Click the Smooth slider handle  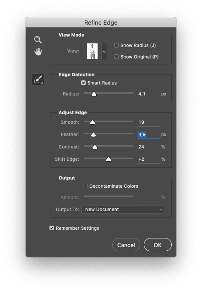point(93,122)
